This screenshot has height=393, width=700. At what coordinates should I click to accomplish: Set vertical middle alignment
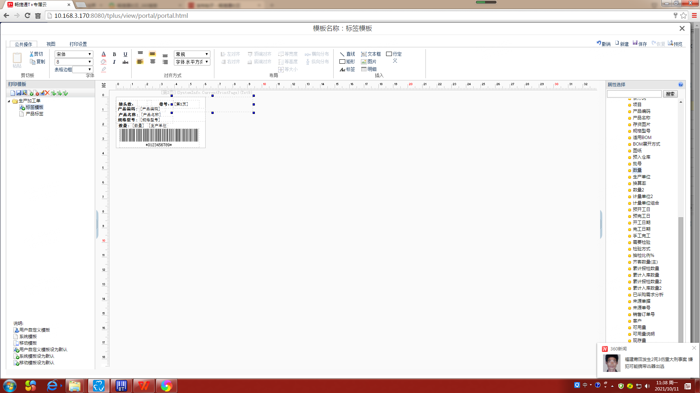click(152, 54)
